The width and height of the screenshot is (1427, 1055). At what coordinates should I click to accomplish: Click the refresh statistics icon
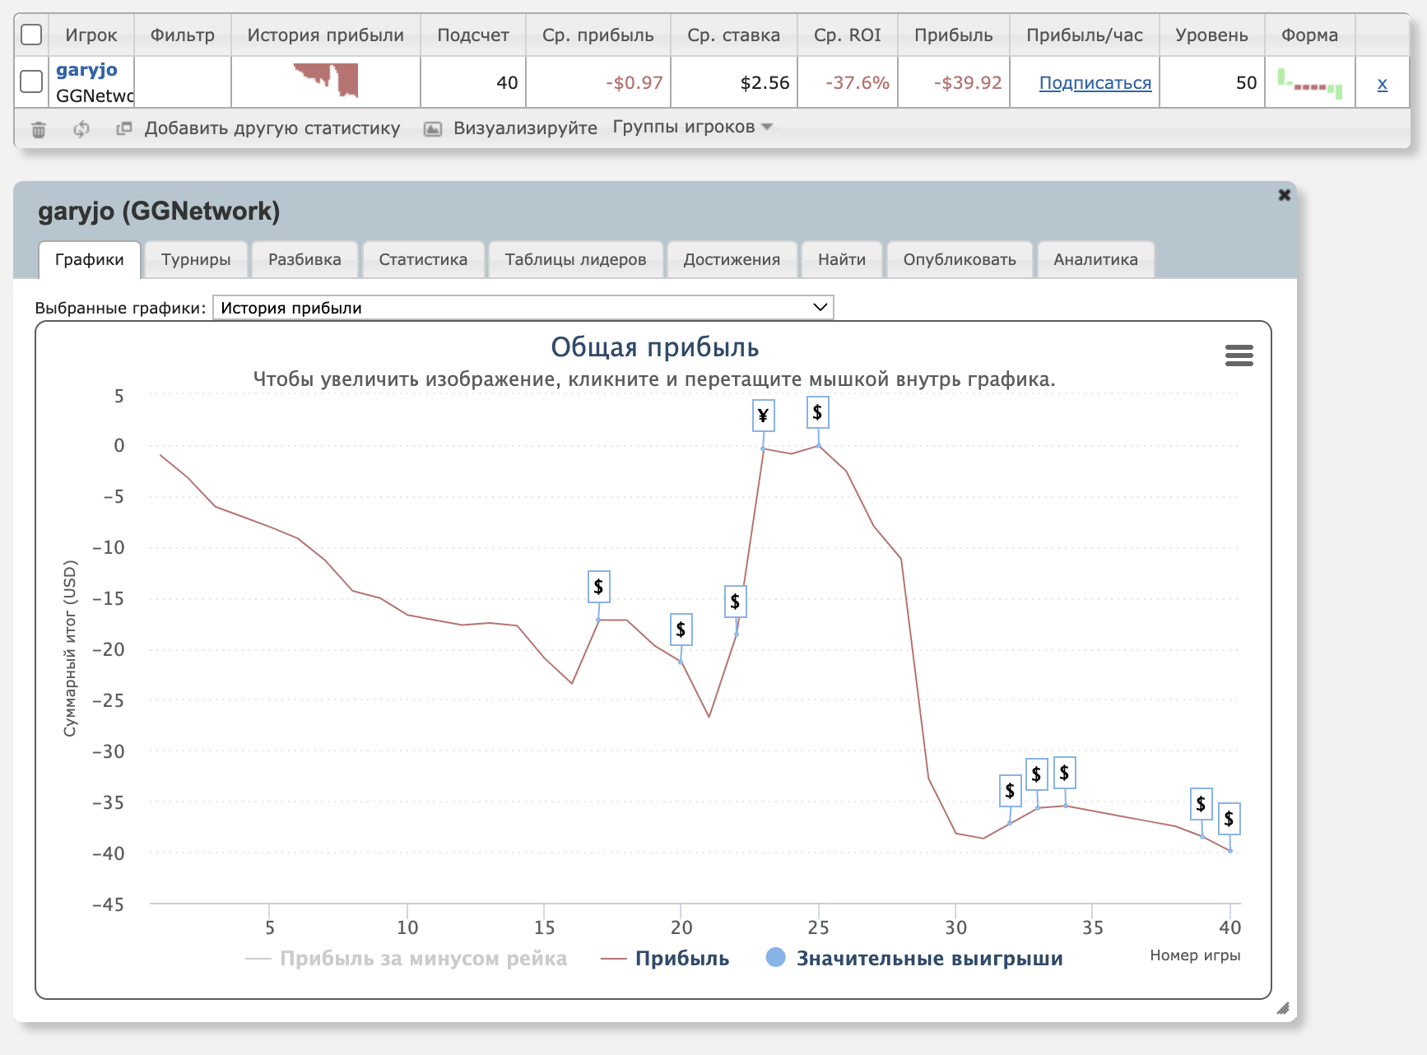(81, 129)
